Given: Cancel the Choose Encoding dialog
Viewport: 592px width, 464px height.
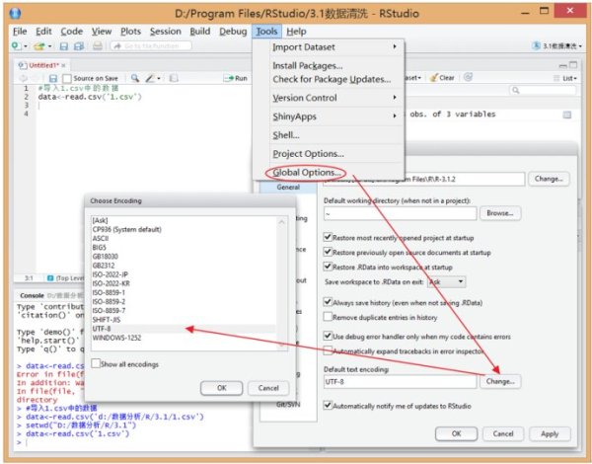Looking at the screenshot, I should pos(268,388).
